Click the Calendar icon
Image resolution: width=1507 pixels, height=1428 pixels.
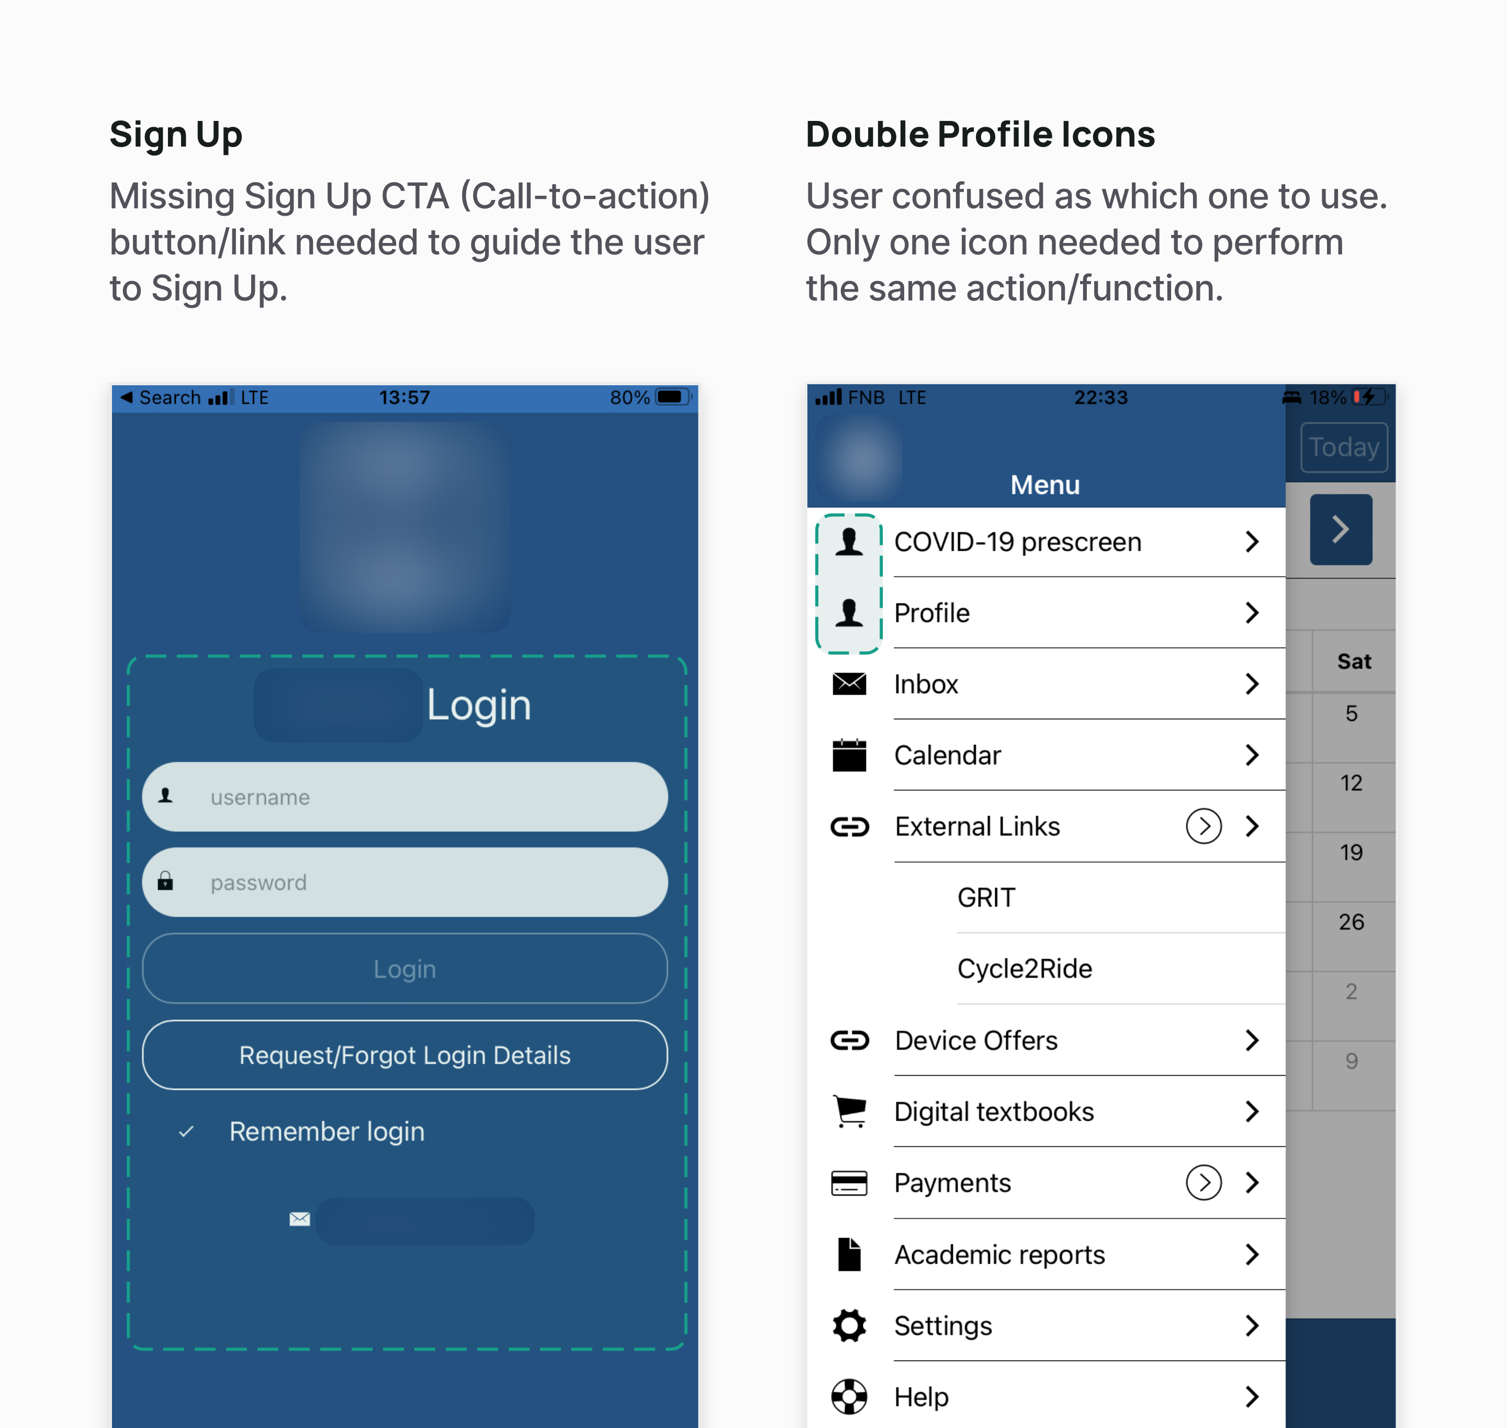click(x=851, y=755)
